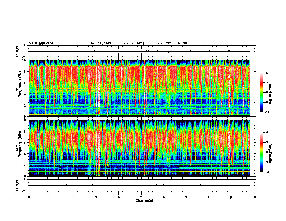Click the '5' tick on ch.1(V) axis
The height and width of the screenshot is (221, 286).
pyautogui.click(x=25, y=46)
